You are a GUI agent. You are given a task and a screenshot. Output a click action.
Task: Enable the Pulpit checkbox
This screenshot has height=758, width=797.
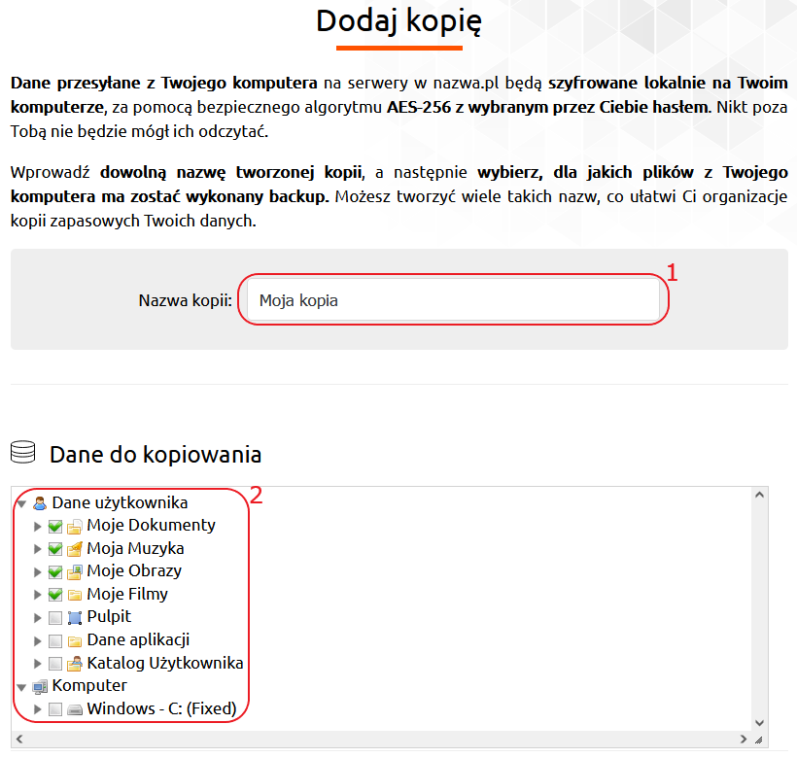[55, 618]
